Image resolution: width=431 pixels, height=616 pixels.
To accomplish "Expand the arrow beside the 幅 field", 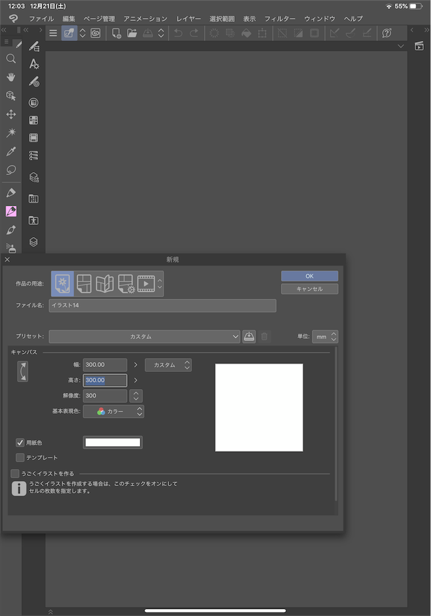I will (x=135, y=365).
